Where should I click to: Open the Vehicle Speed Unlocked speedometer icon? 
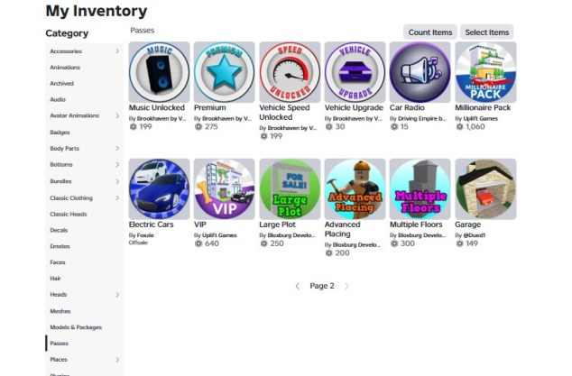click(290, 72)
